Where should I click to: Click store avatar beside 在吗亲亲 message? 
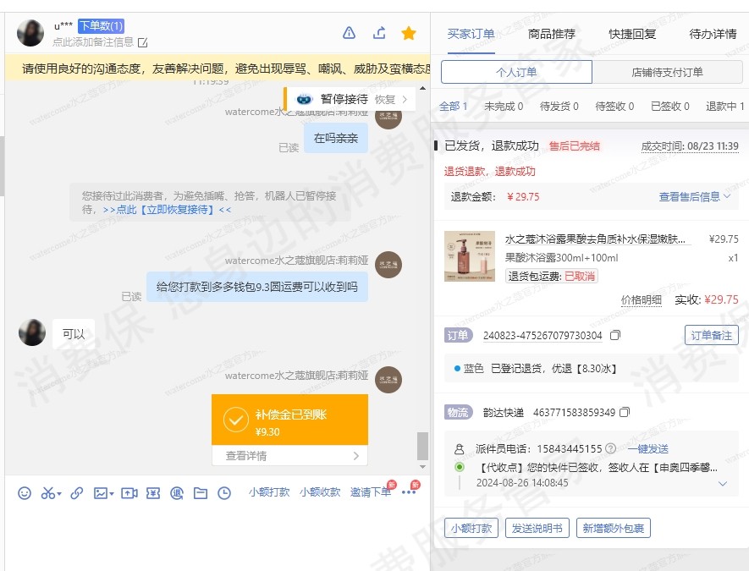[388, 116]
